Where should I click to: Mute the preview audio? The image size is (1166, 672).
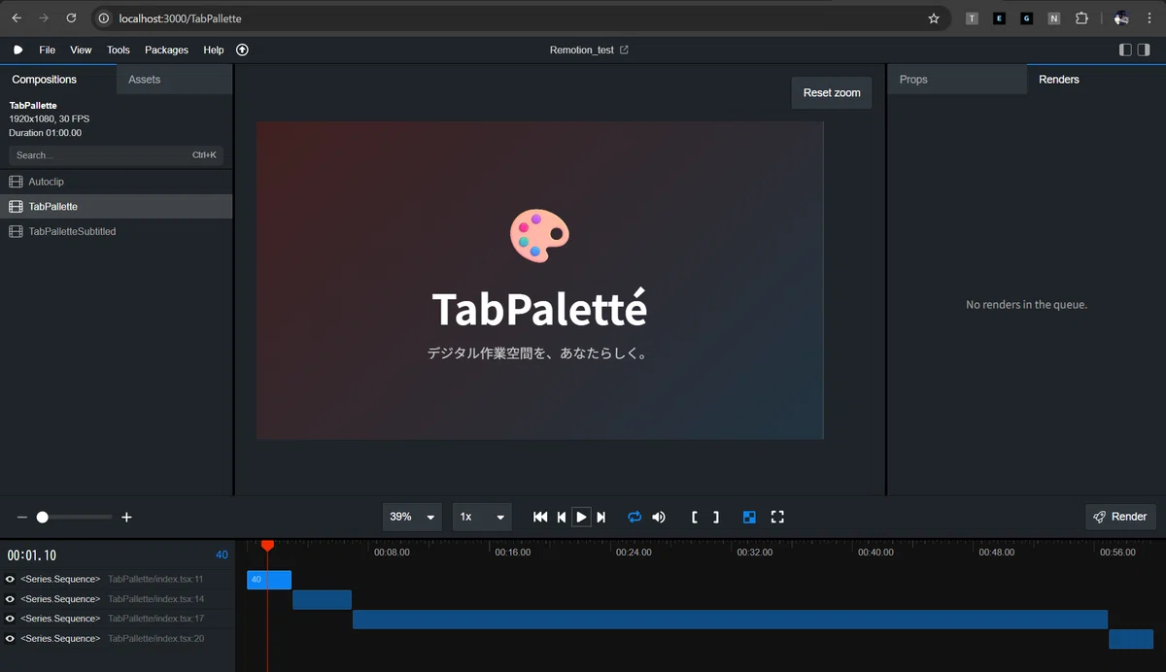tap(659, 517)
